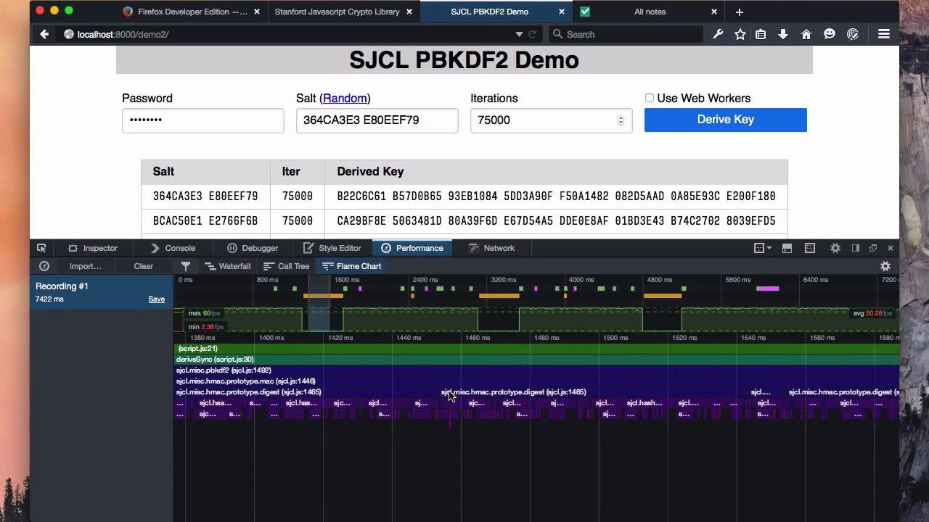
Task: Switch to the All notes tab
Action: coord(649,12)
